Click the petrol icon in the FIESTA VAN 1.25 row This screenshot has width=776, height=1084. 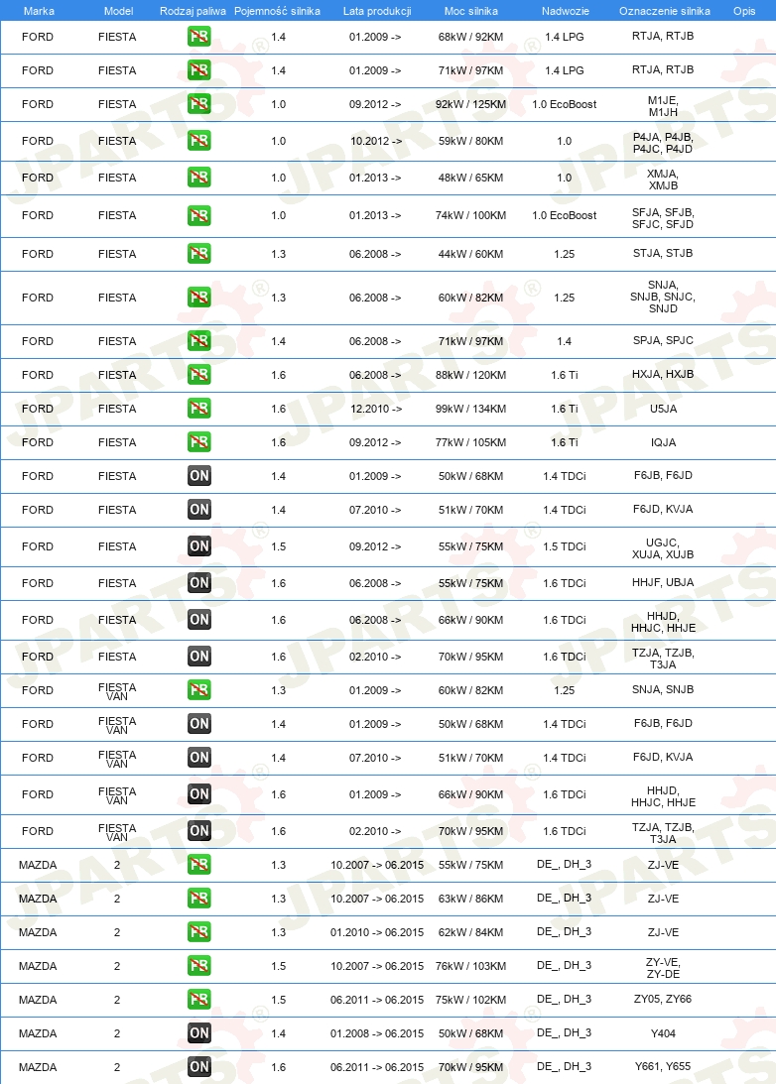click(x=199, y=690)
